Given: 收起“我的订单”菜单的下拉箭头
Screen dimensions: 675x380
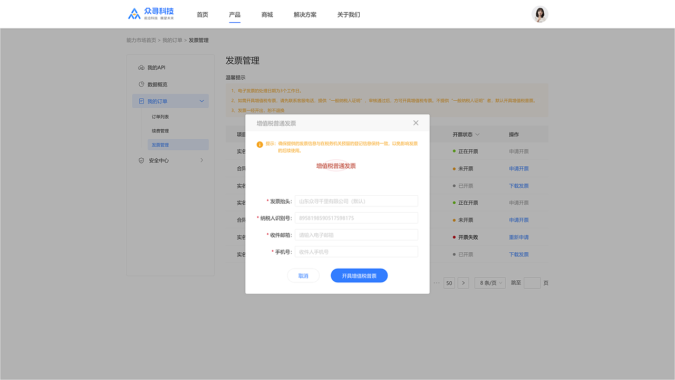Looking at the screenshot, I should pyautogui.click(x=201, y=101).
